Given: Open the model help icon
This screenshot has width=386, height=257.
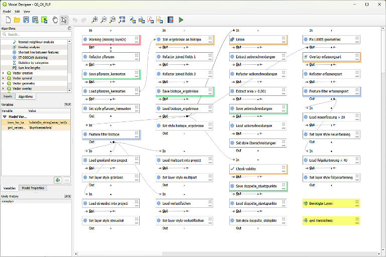Looking at the screenshot, I should point(171,20).
